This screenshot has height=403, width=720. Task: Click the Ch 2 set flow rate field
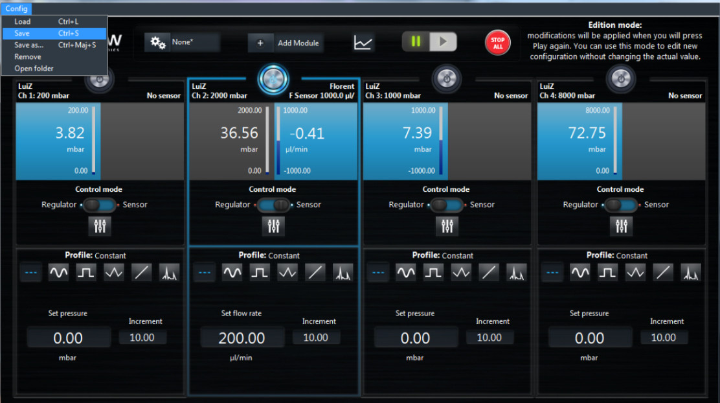(x=242, y=338)
